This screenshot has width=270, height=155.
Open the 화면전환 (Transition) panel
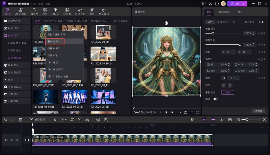(80, 11)
